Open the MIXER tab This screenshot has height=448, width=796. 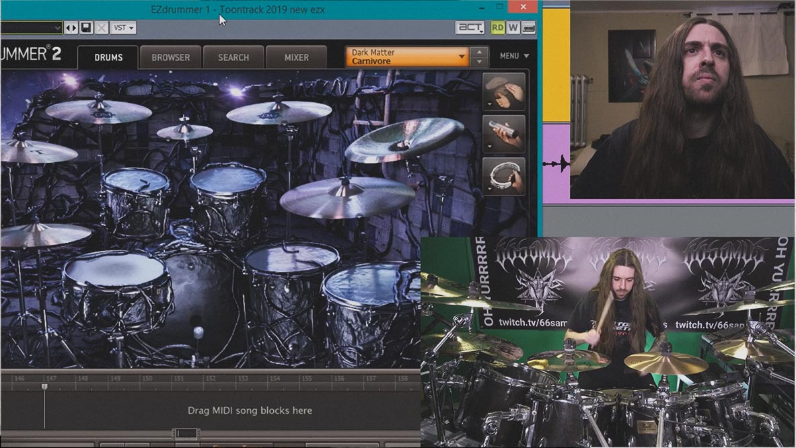(297, 57)
